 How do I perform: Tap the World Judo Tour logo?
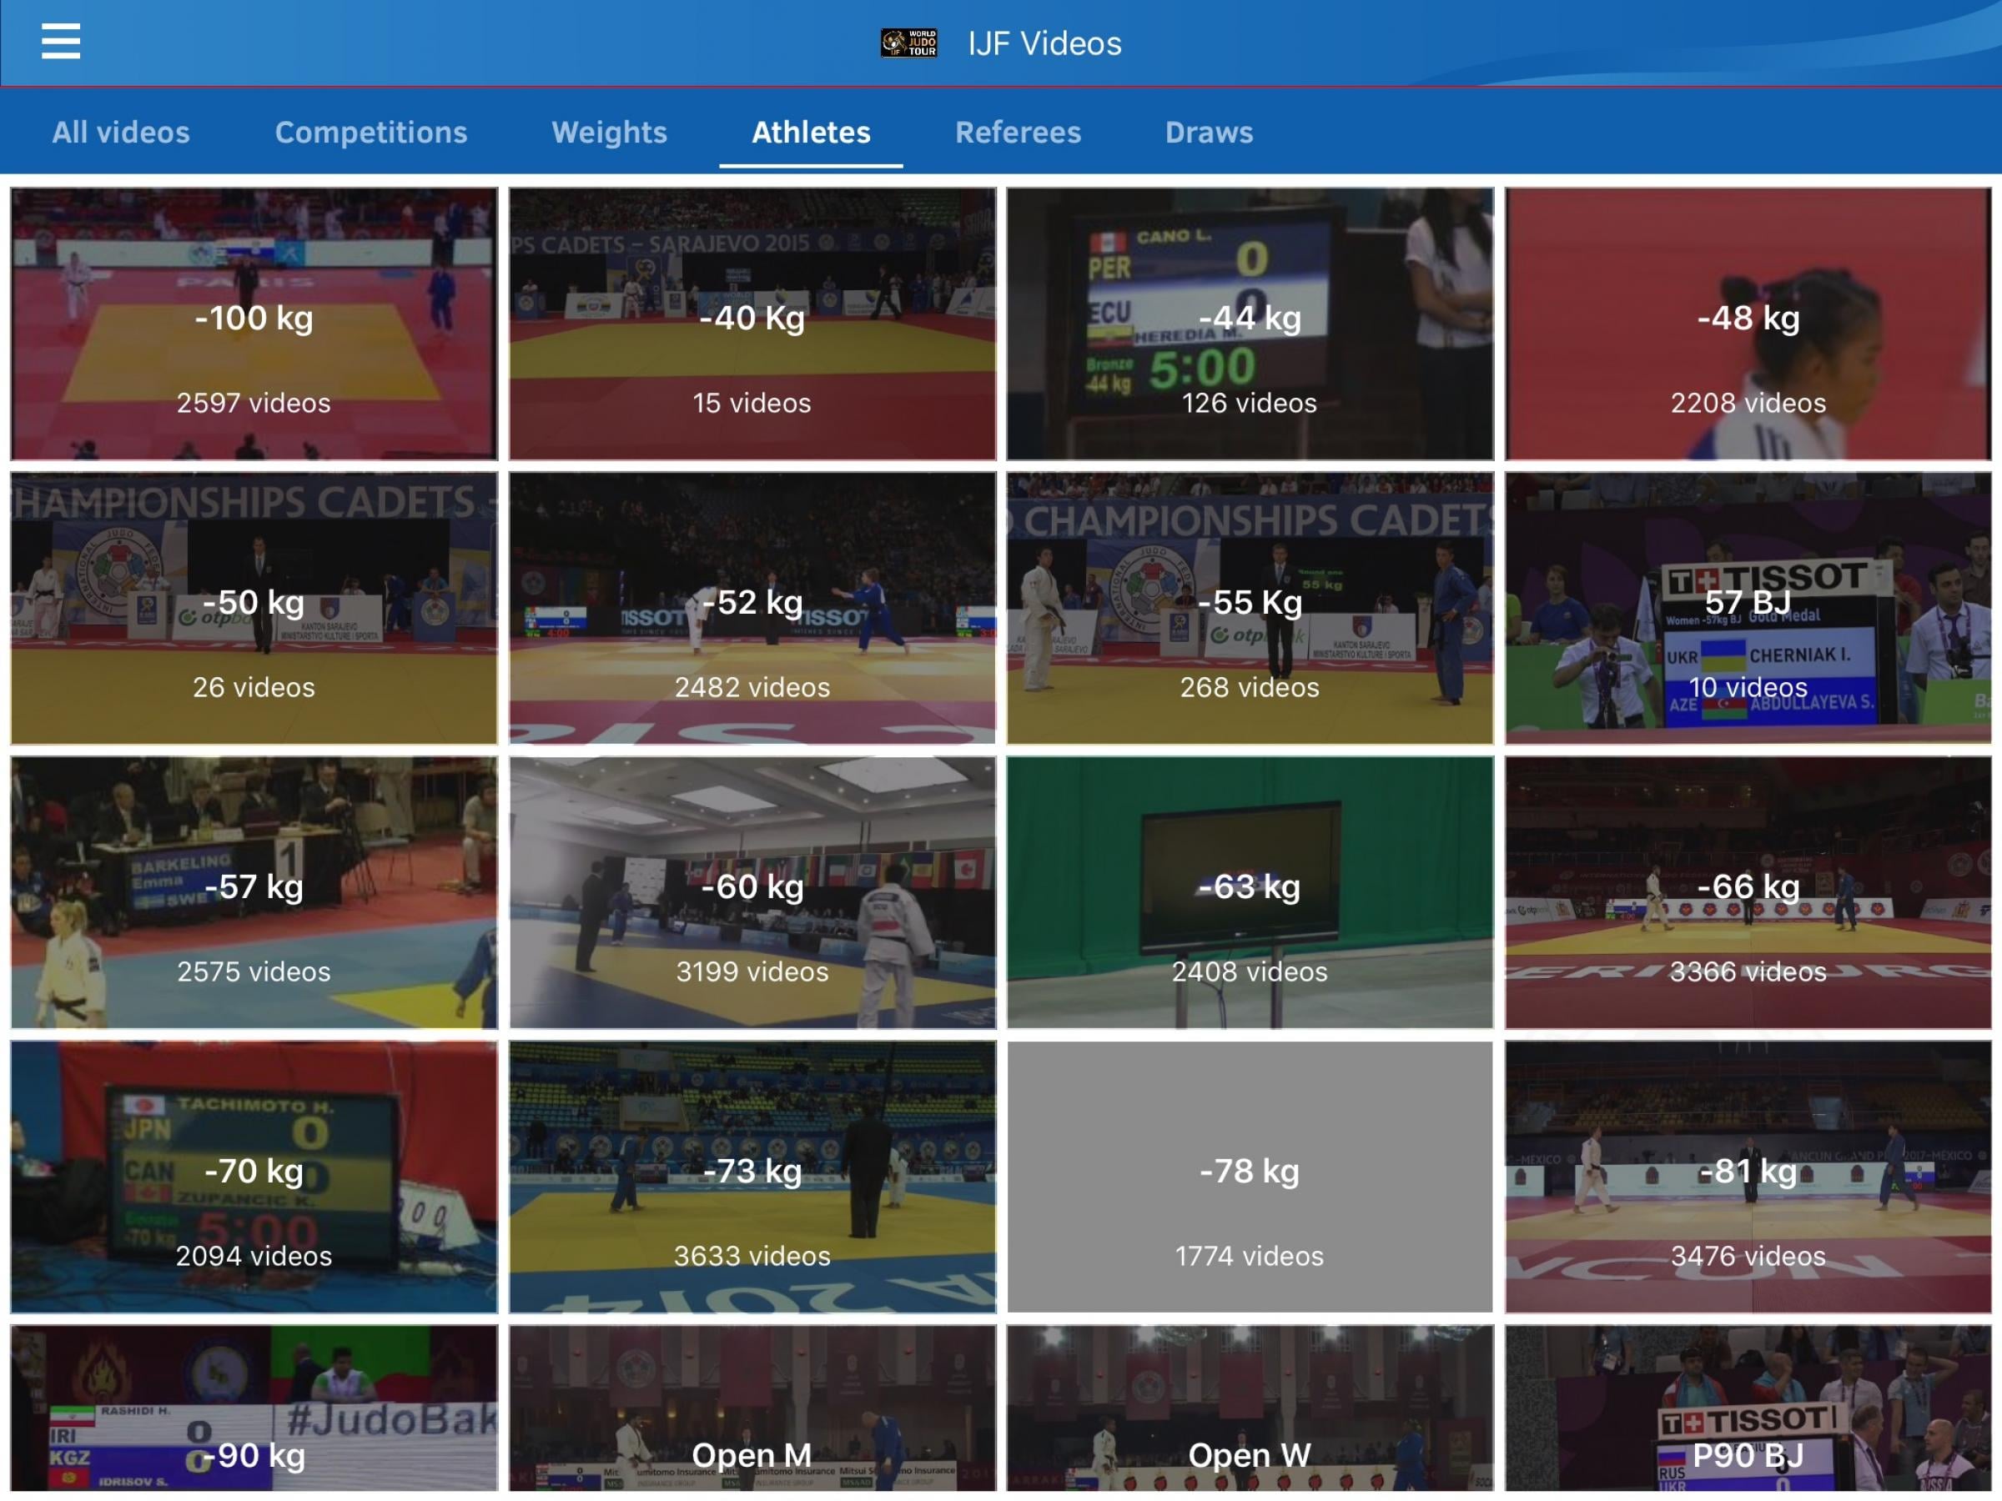(908, 43)
